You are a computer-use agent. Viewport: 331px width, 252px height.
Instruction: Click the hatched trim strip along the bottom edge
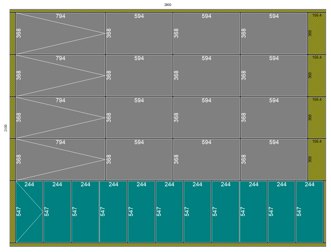tap(168, 245)
